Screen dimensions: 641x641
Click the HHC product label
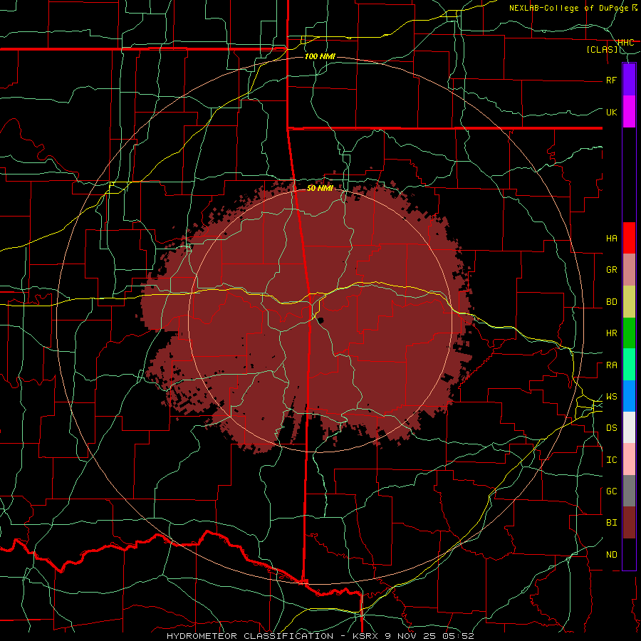coord(625,43)
